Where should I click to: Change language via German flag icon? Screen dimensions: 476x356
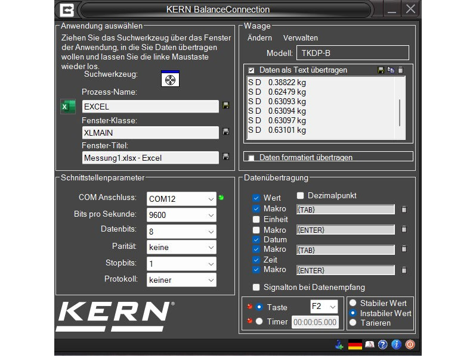355,345
